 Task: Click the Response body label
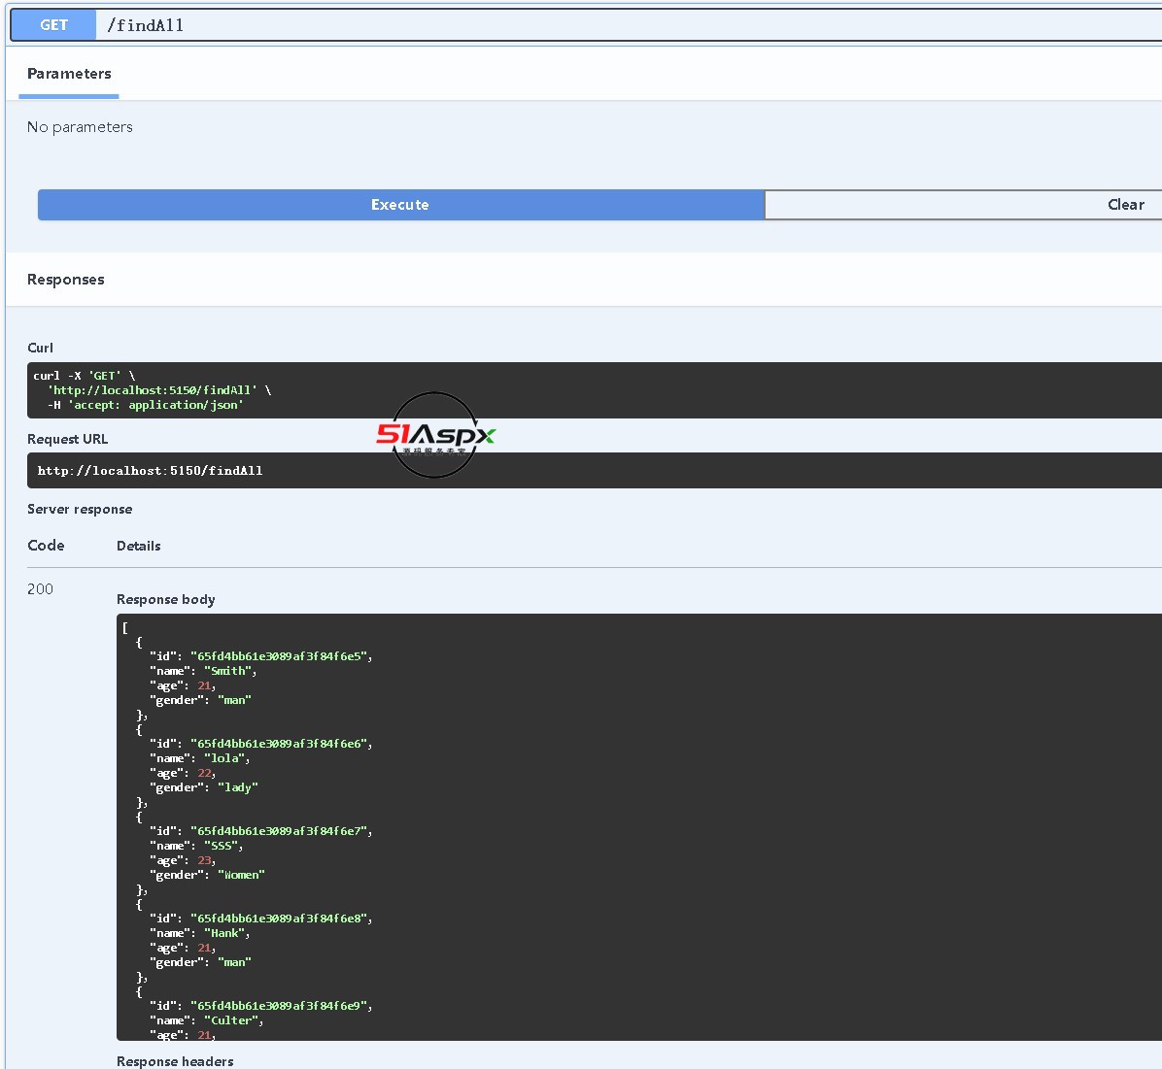[166, 599]
